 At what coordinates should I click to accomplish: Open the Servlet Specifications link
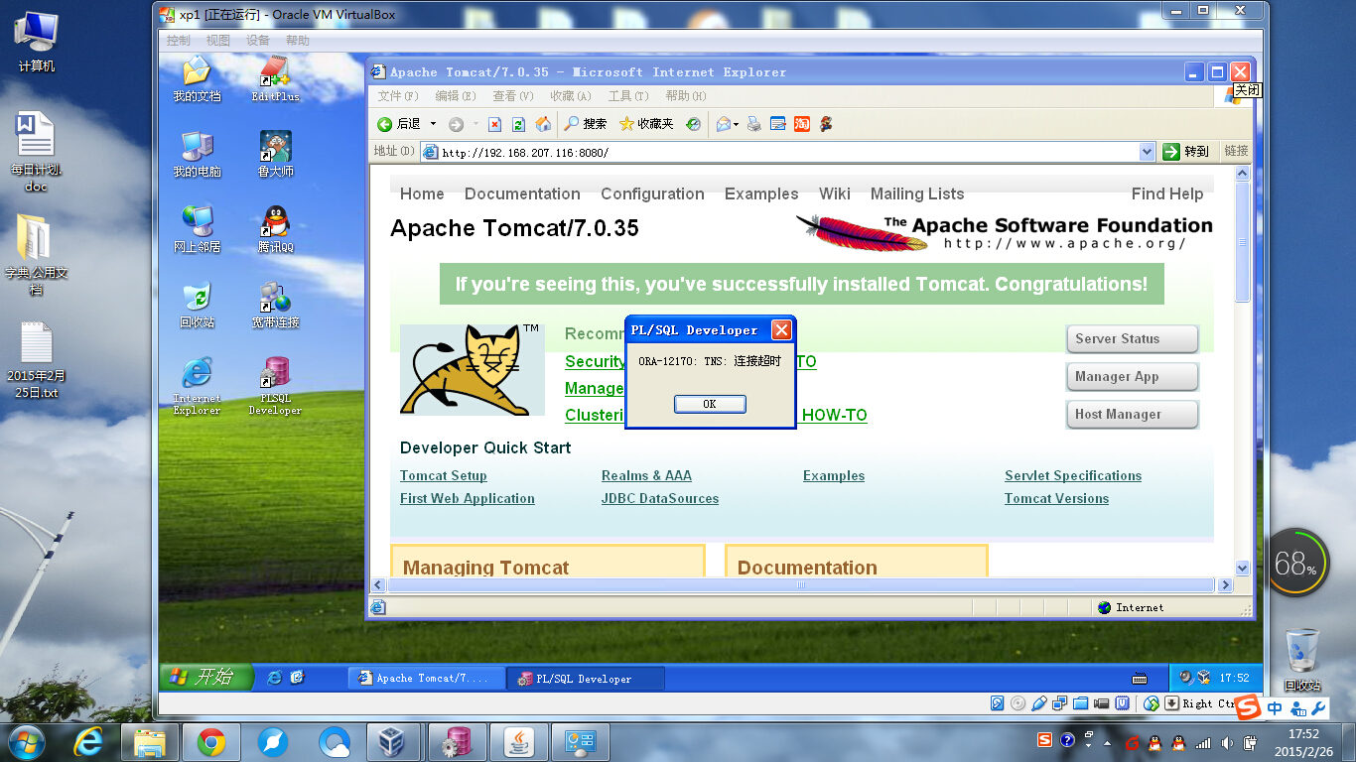pos(1073,476)
